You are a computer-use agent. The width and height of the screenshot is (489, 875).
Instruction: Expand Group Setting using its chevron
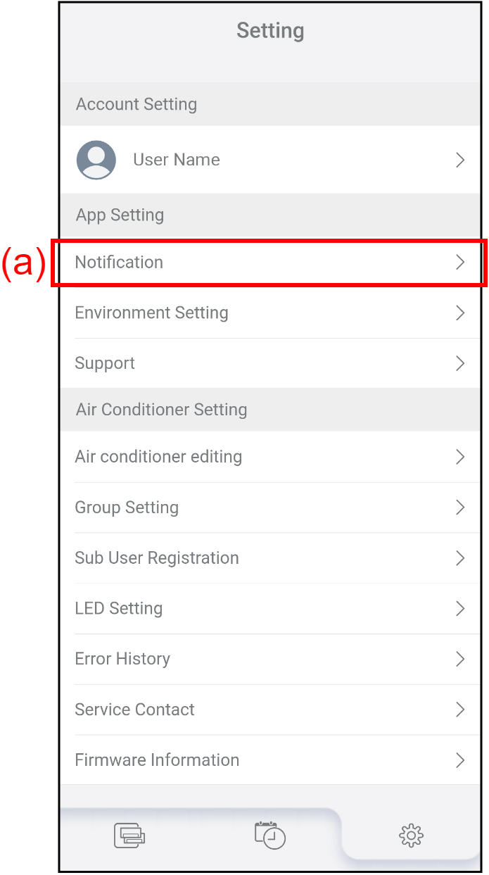(460, 508)
